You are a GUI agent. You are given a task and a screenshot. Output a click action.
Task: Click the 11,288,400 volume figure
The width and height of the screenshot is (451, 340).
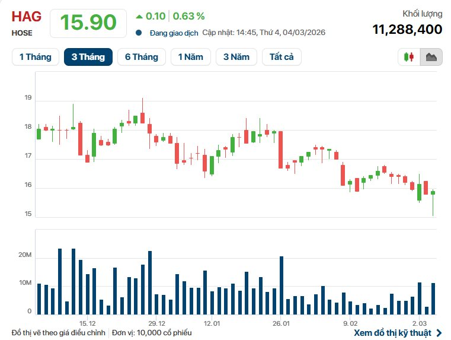coord(407,29)
